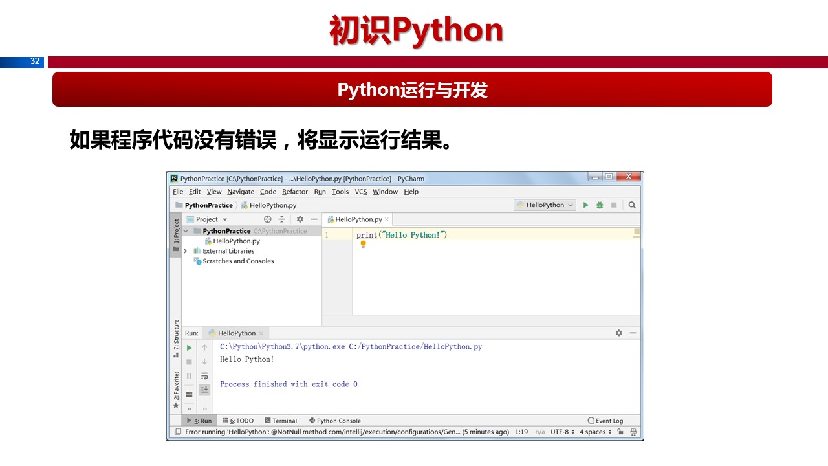Open the Project panel gear settings

tap(300, 219)
